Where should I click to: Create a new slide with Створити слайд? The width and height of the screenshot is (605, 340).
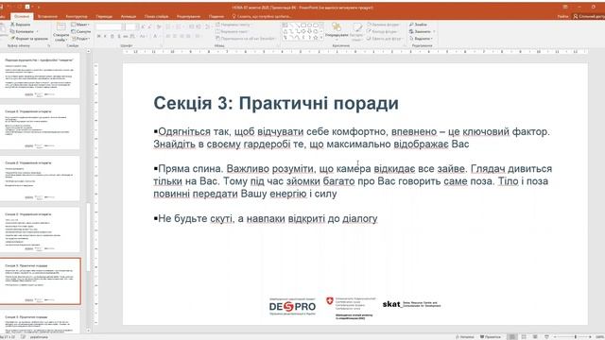(60, 32)
